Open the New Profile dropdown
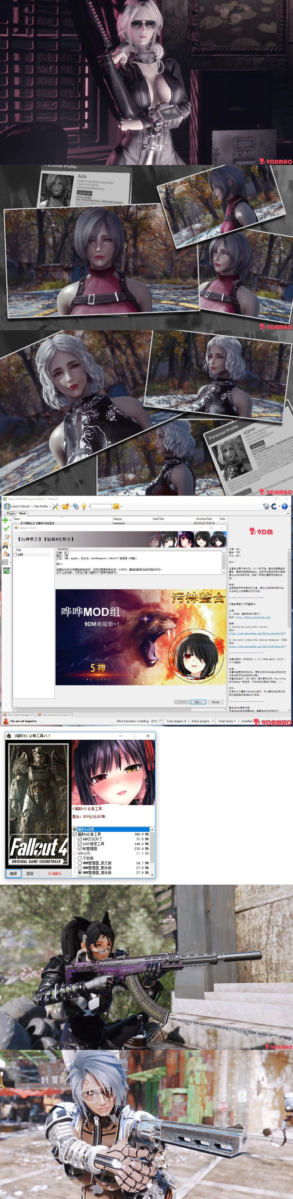 coord(42,506)
